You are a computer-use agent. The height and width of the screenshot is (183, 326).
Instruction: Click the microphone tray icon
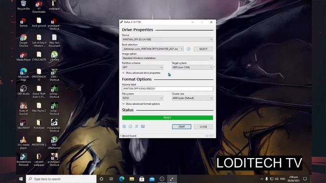coord(266,179)
